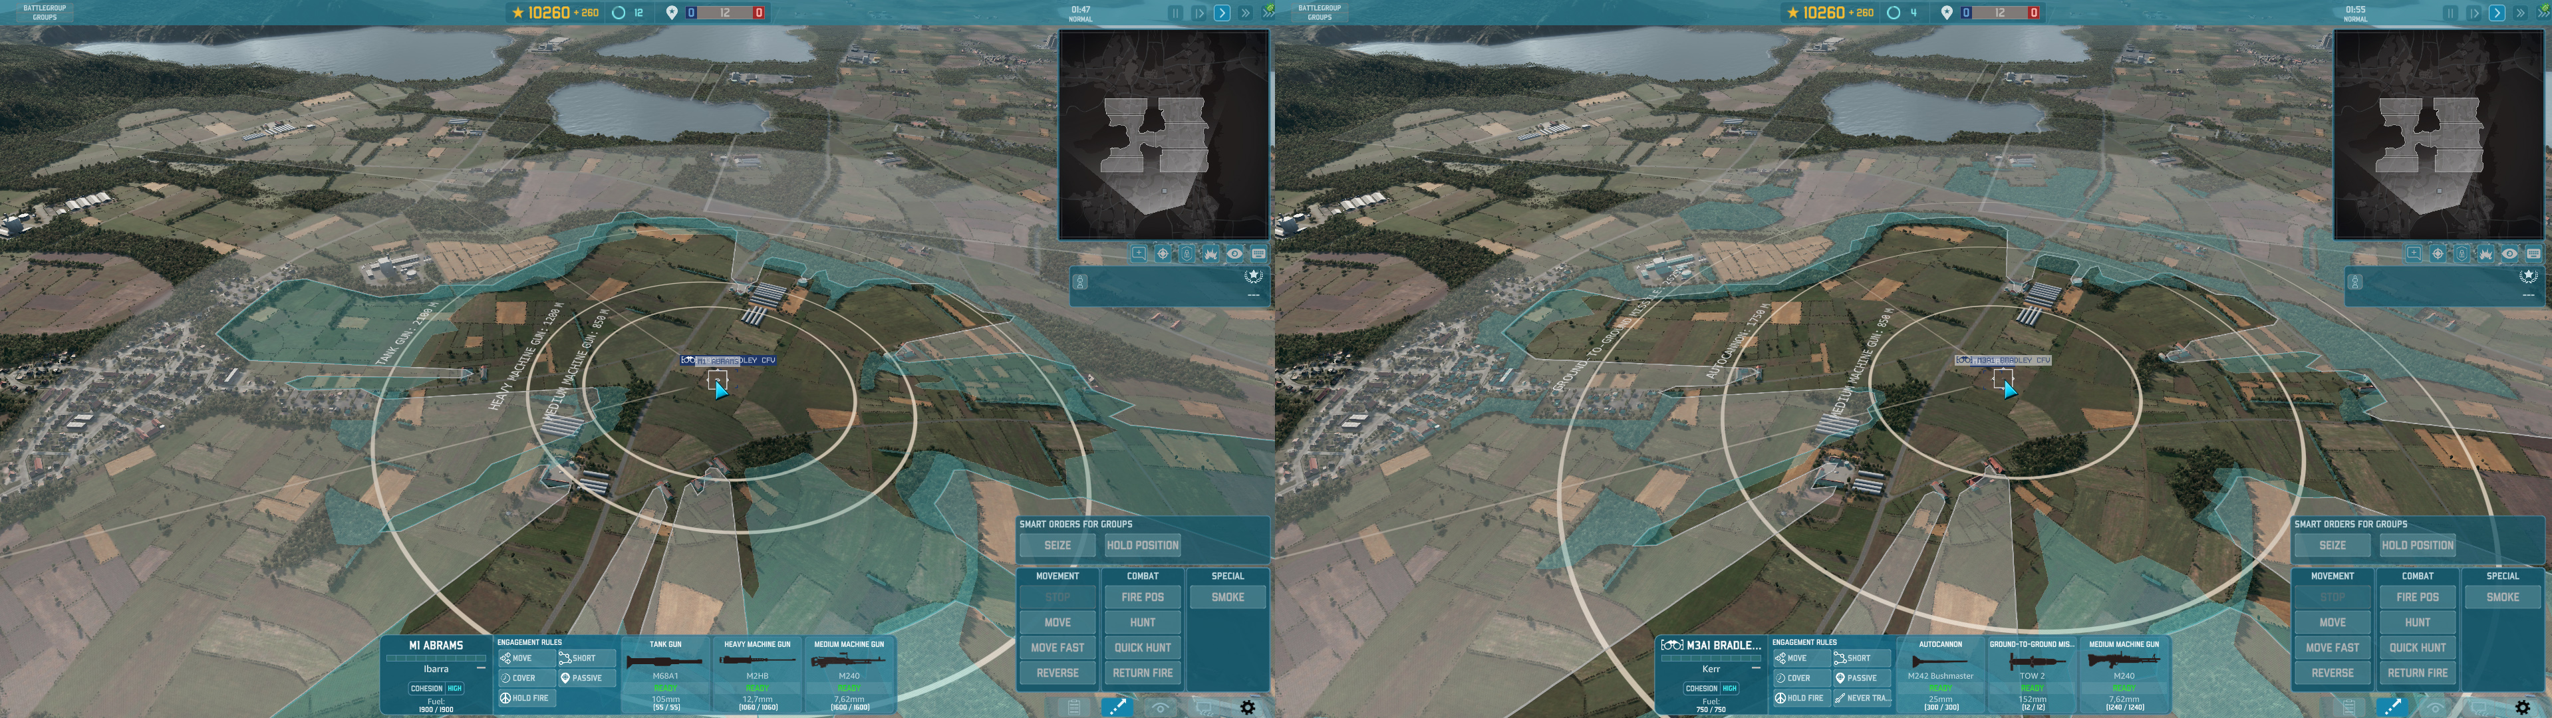Toggle the eye visibility icon under left minimap
This screenshot has height=718, width=2552.
click(1234, 253)
